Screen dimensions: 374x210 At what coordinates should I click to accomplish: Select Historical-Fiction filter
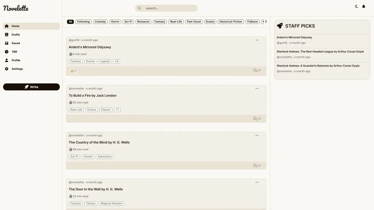coord(231,22)
